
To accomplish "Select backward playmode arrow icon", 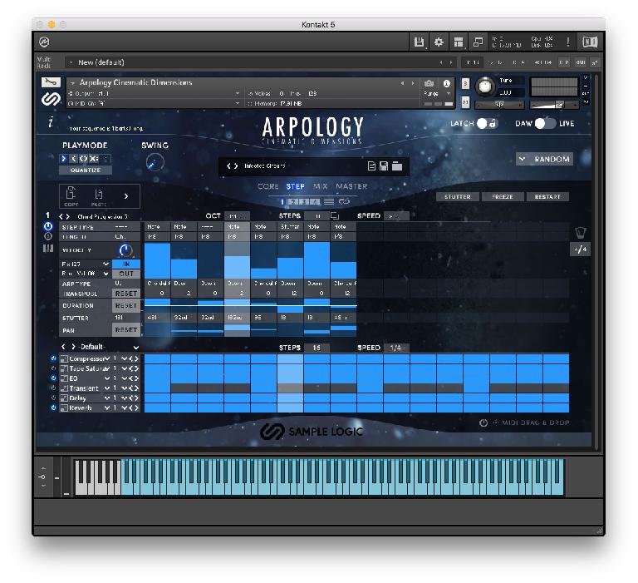I will pos(74,159).
